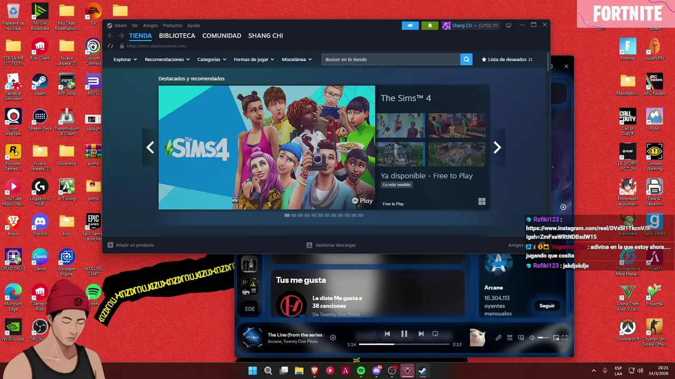Skip to the next track in music player

click(421, 334)
